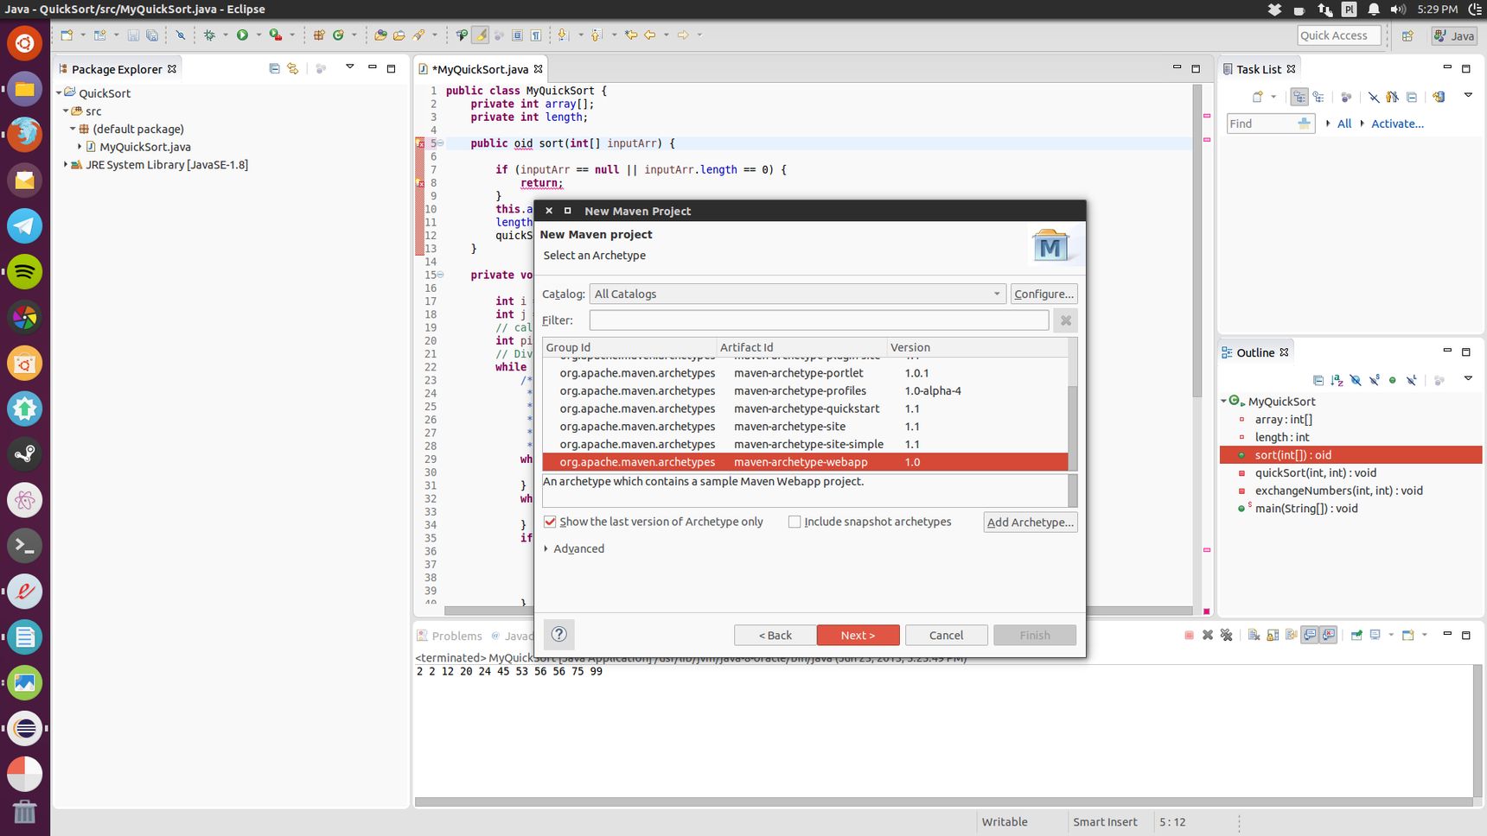The height and width of the screenshot is (836, 1487).
Task: Open Spotify from the dock
Action: 24,271
